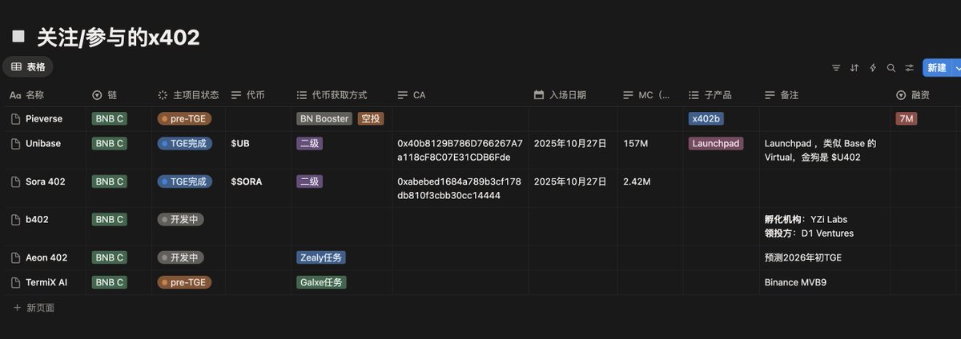Click the 新建 button
The height and width of the screenshot is (339, 961).
click(937, 68)
